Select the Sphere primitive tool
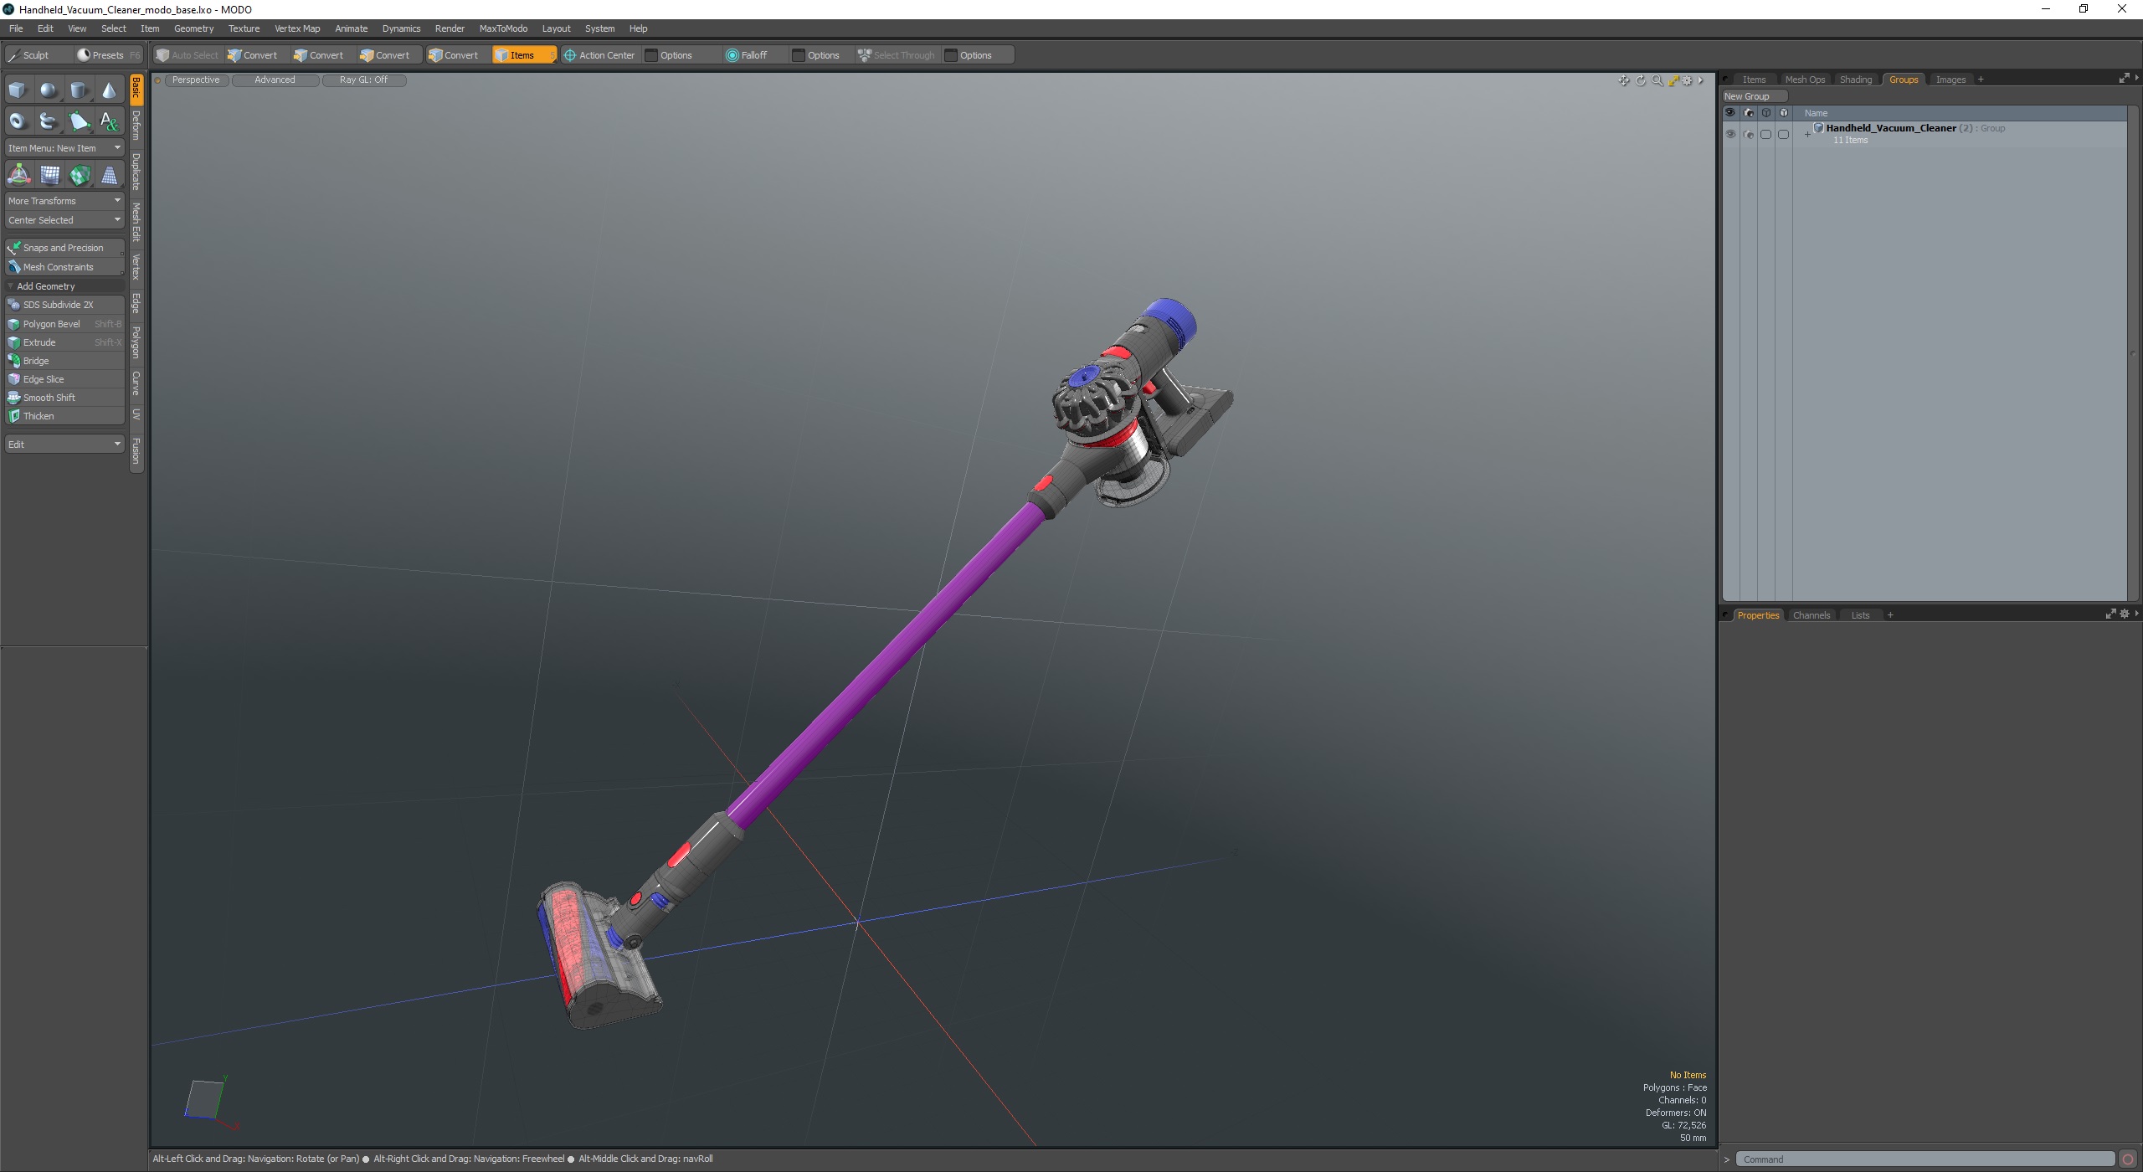 (x=49, y=90)
